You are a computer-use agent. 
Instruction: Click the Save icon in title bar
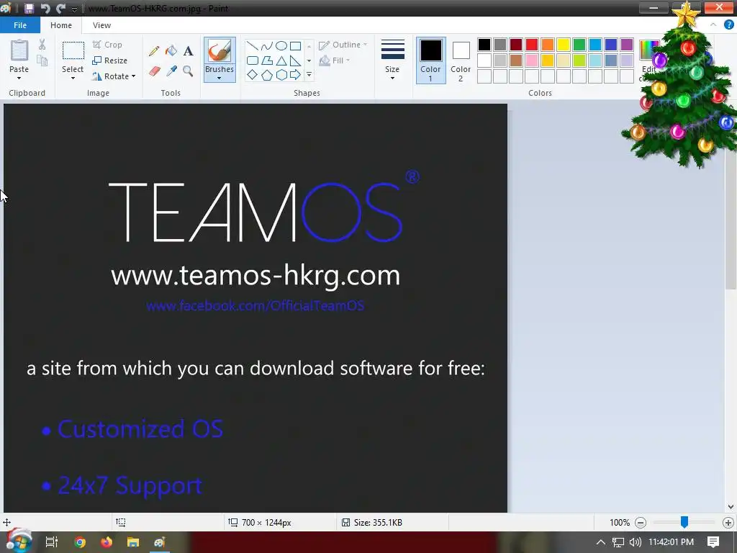(29, 9)
